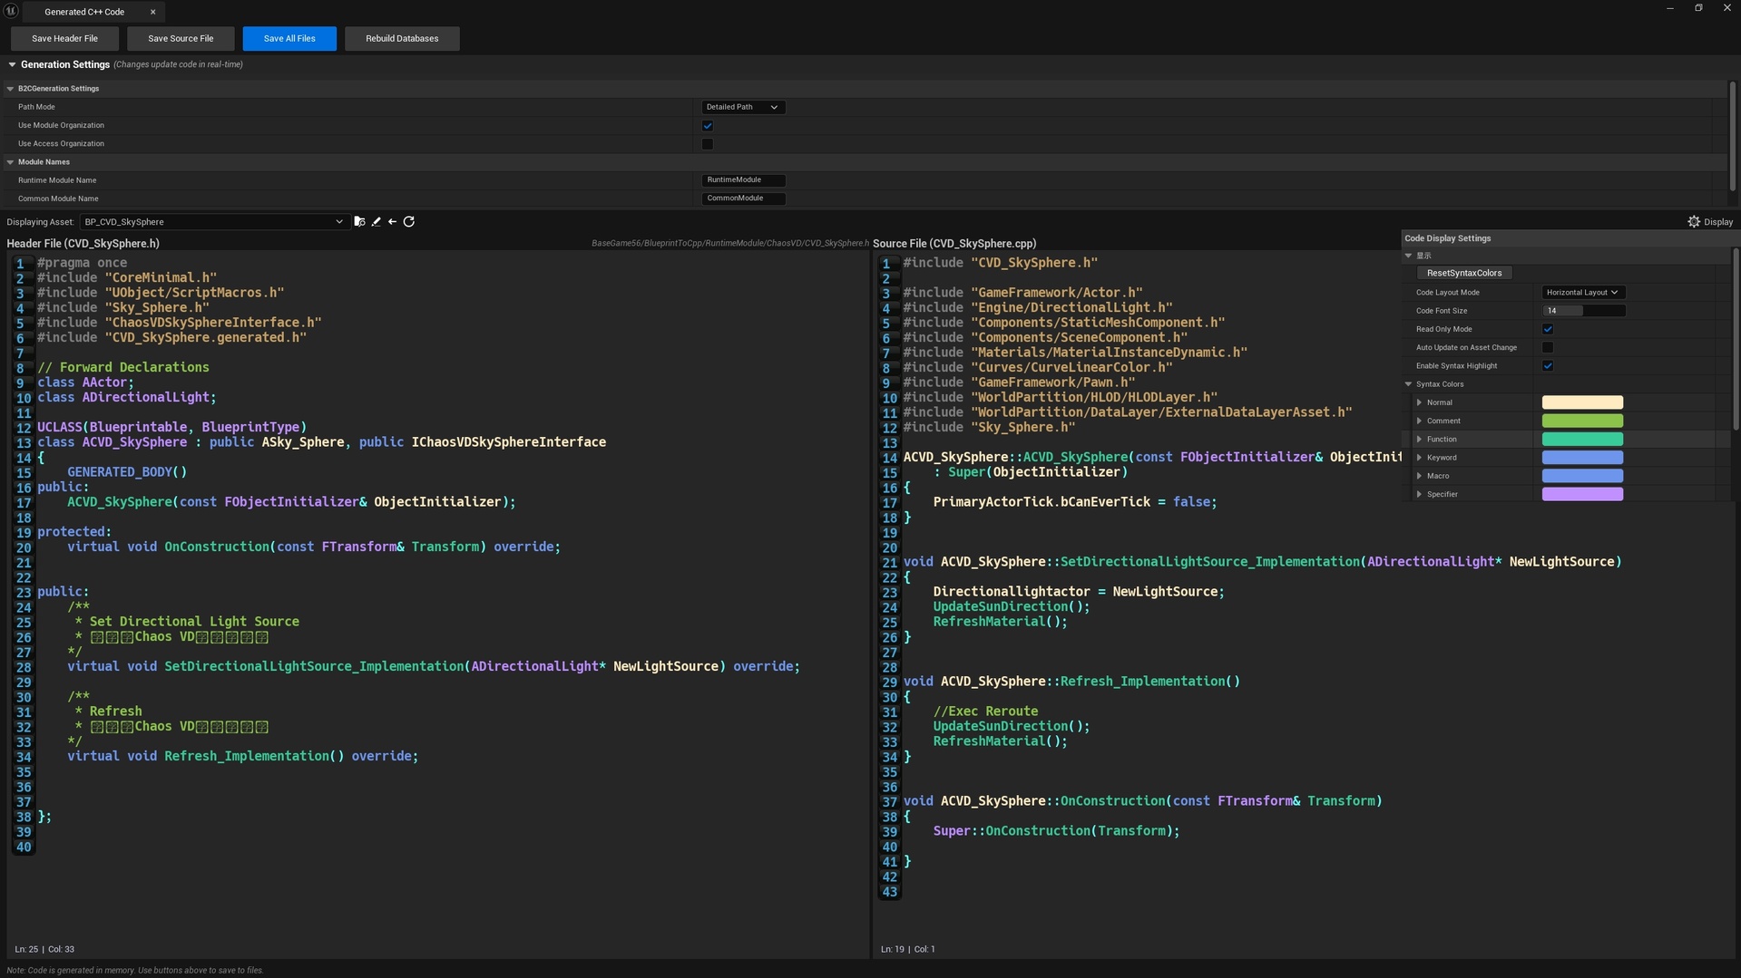The image size is (1741, 978).
Task: Collapse the Syntax Colors group
Action: [x=1408, y=384]
